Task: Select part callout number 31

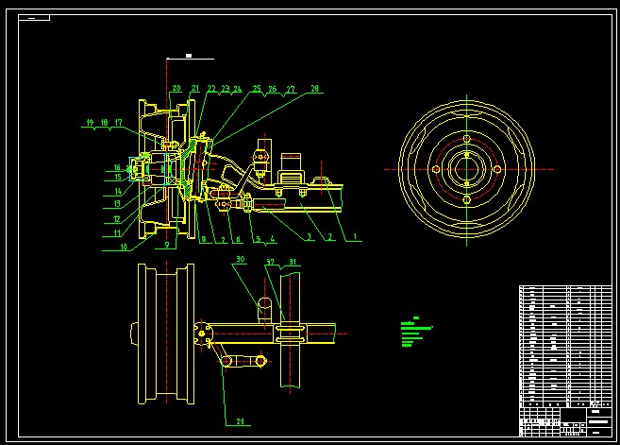Action: (293, 262)
